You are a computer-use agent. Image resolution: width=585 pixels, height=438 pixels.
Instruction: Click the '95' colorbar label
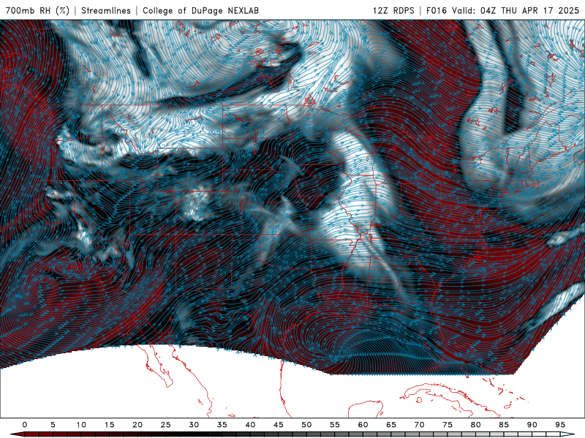pos(560,425)
